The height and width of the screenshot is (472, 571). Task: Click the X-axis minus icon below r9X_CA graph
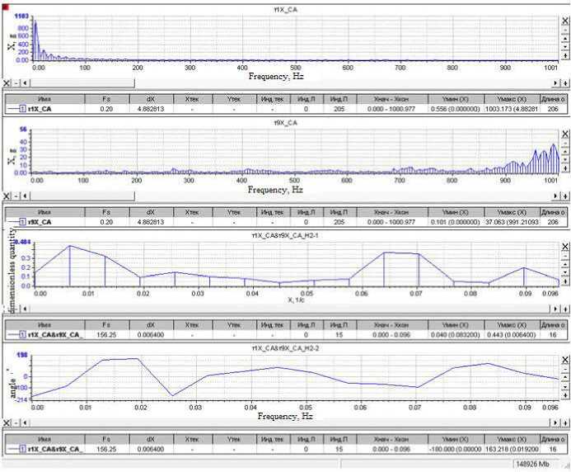(x=16, y=196)
